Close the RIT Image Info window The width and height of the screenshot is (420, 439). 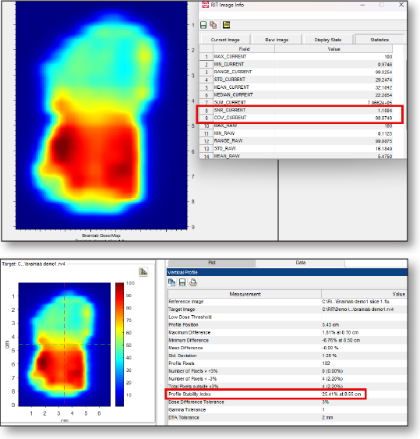[401, 5]
